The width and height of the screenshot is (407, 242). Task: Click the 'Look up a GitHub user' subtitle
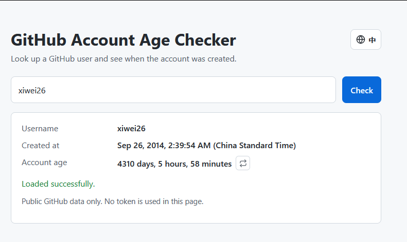point(123,59)
